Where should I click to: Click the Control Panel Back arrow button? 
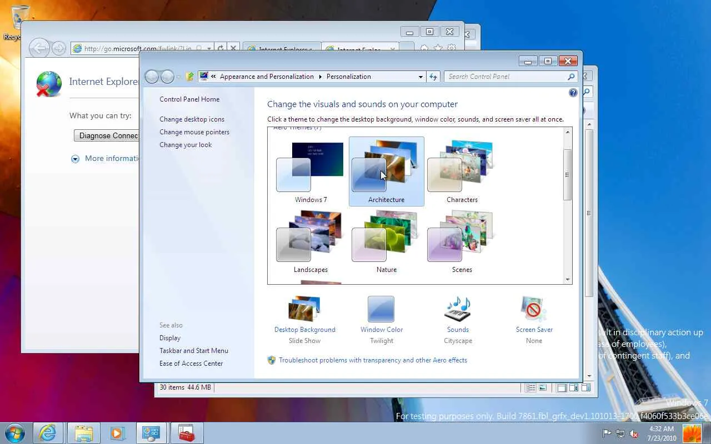[152, 77]
